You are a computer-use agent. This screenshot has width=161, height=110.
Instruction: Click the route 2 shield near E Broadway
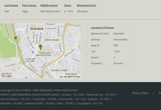click(66, 26)
